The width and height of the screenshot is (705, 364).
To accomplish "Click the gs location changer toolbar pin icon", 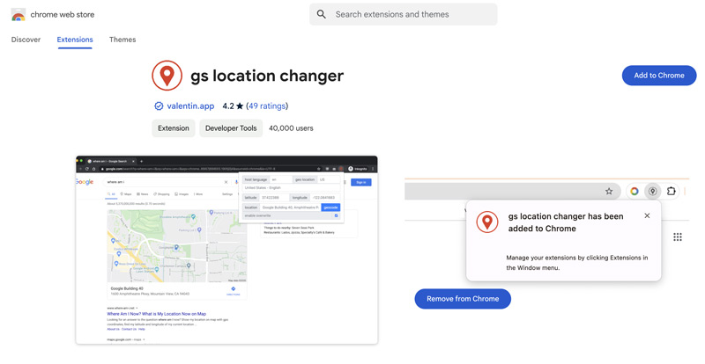I will point(652,191).
